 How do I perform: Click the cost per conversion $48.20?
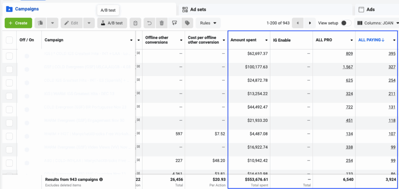coord(219,161)
